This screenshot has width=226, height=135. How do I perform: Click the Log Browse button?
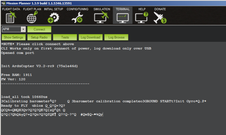pyautogui.click(x=116, y=37)
